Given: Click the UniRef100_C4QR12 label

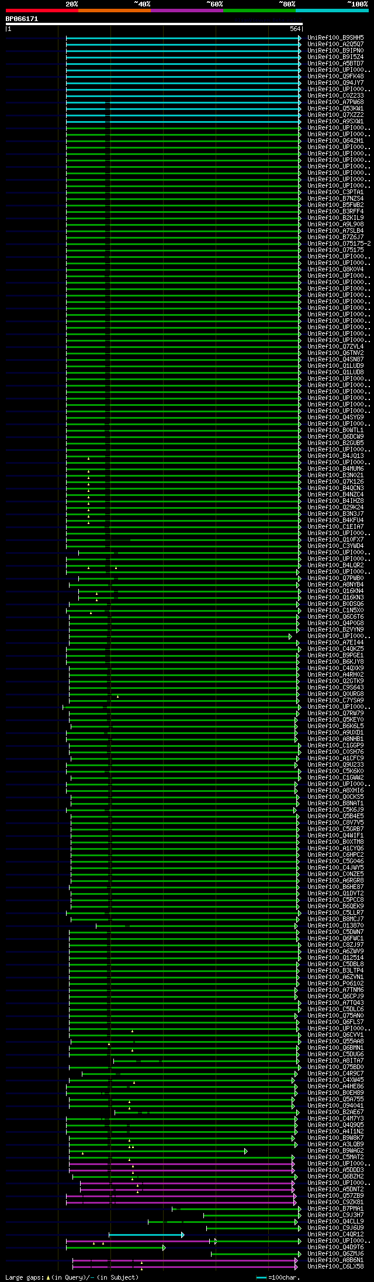Looking at the screenshot, I should click(x=335, y=1235).
